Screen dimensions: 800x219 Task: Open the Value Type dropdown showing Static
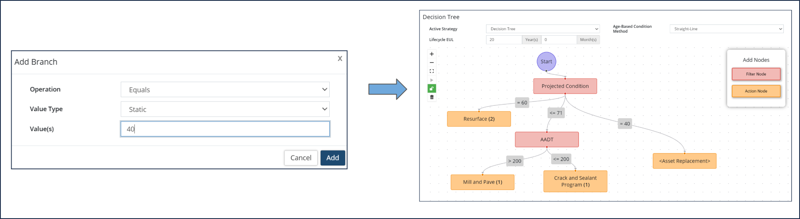click(x=225, y=109)
